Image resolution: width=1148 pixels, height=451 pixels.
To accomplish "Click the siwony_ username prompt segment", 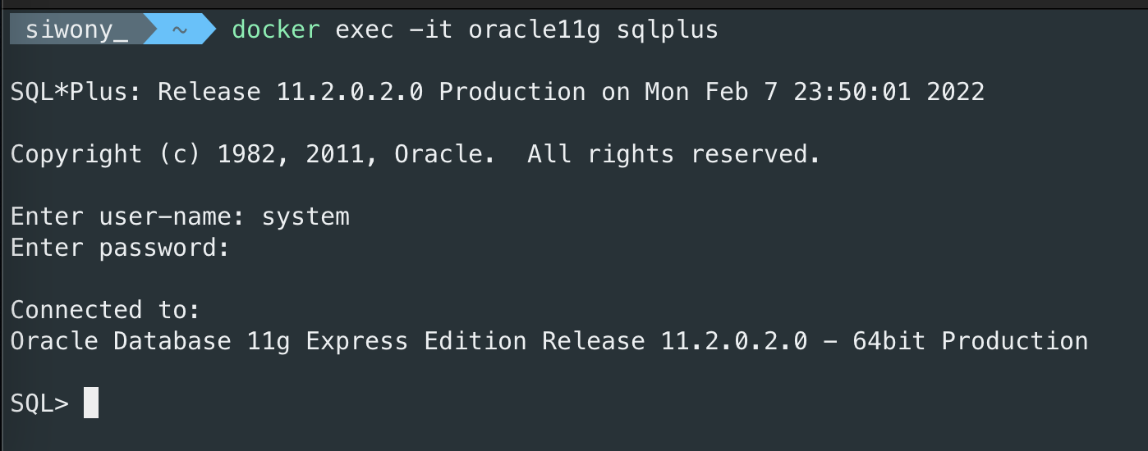I will (x=76, y=30).
